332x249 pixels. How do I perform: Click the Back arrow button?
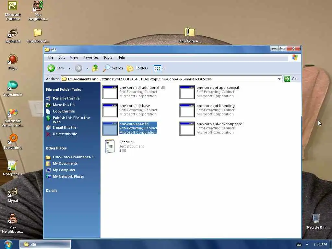[56, 68]
